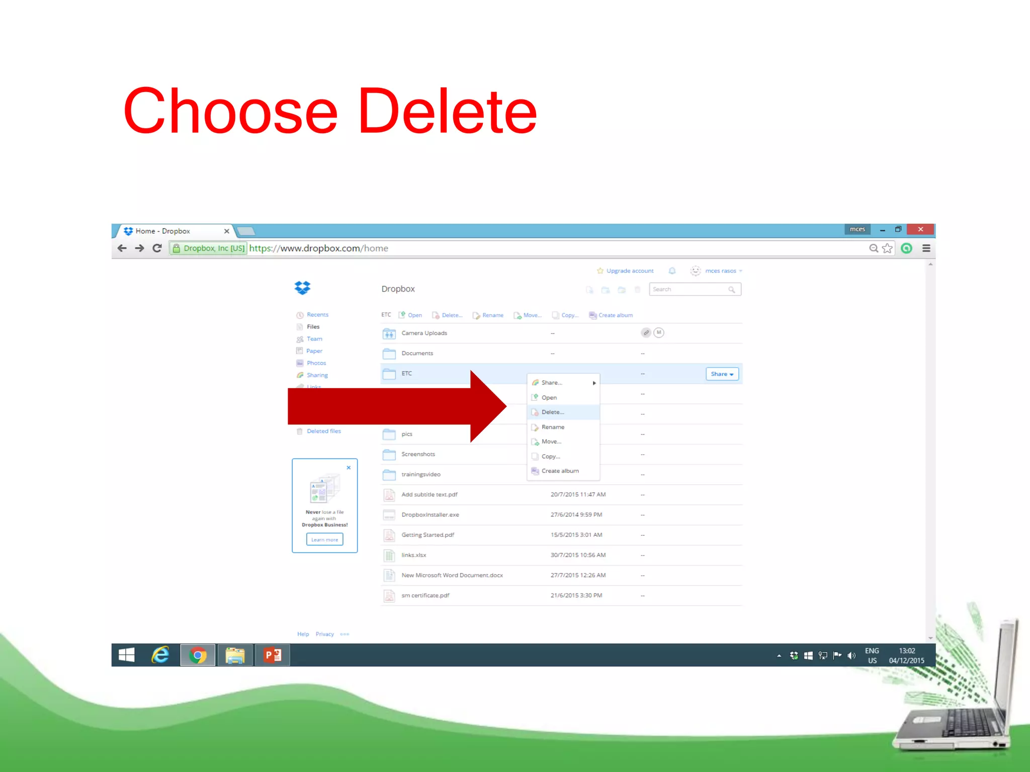Click Move in the file action bar
The width and height of the screenshot is (1030, 772).
coord(528,315)
